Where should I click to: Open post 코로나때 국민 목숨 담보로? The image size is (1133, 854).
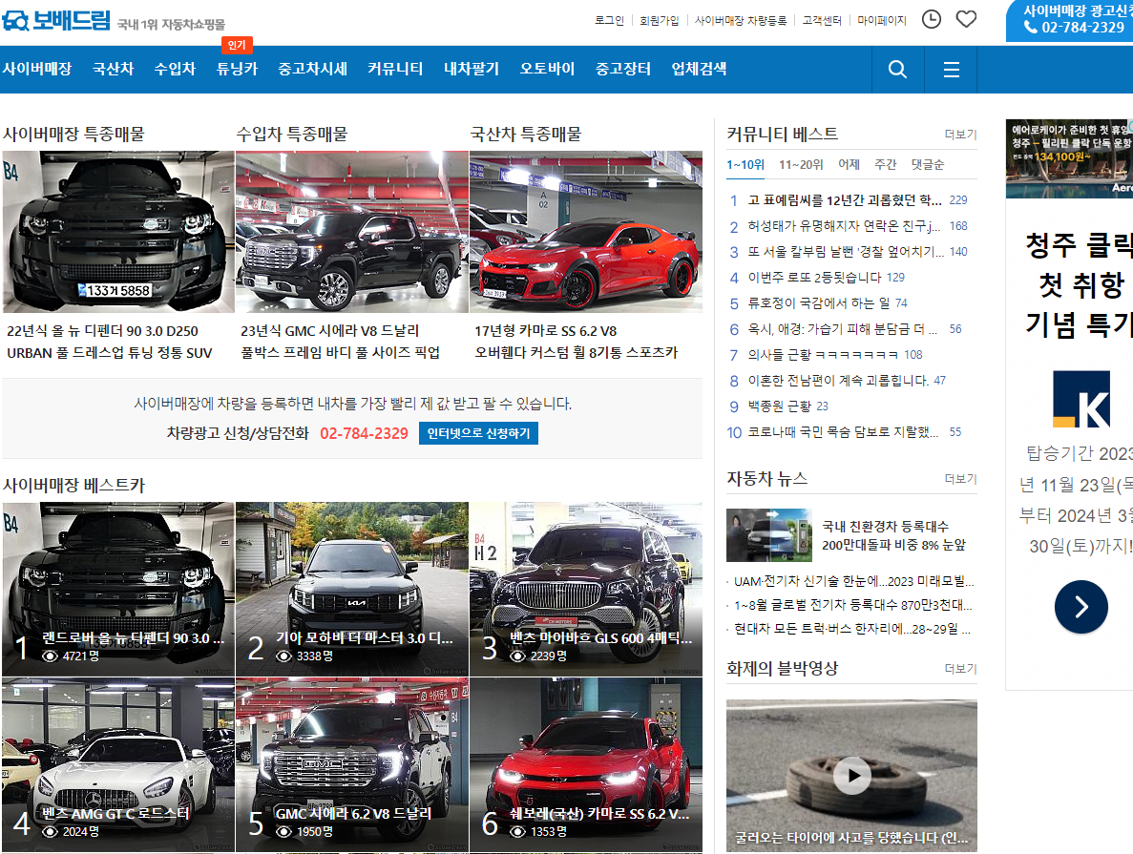pos(843,432)
